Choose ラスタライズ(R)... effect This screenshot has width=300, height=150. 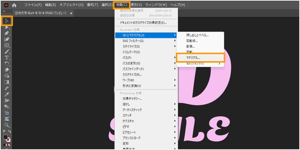[146, 74]
